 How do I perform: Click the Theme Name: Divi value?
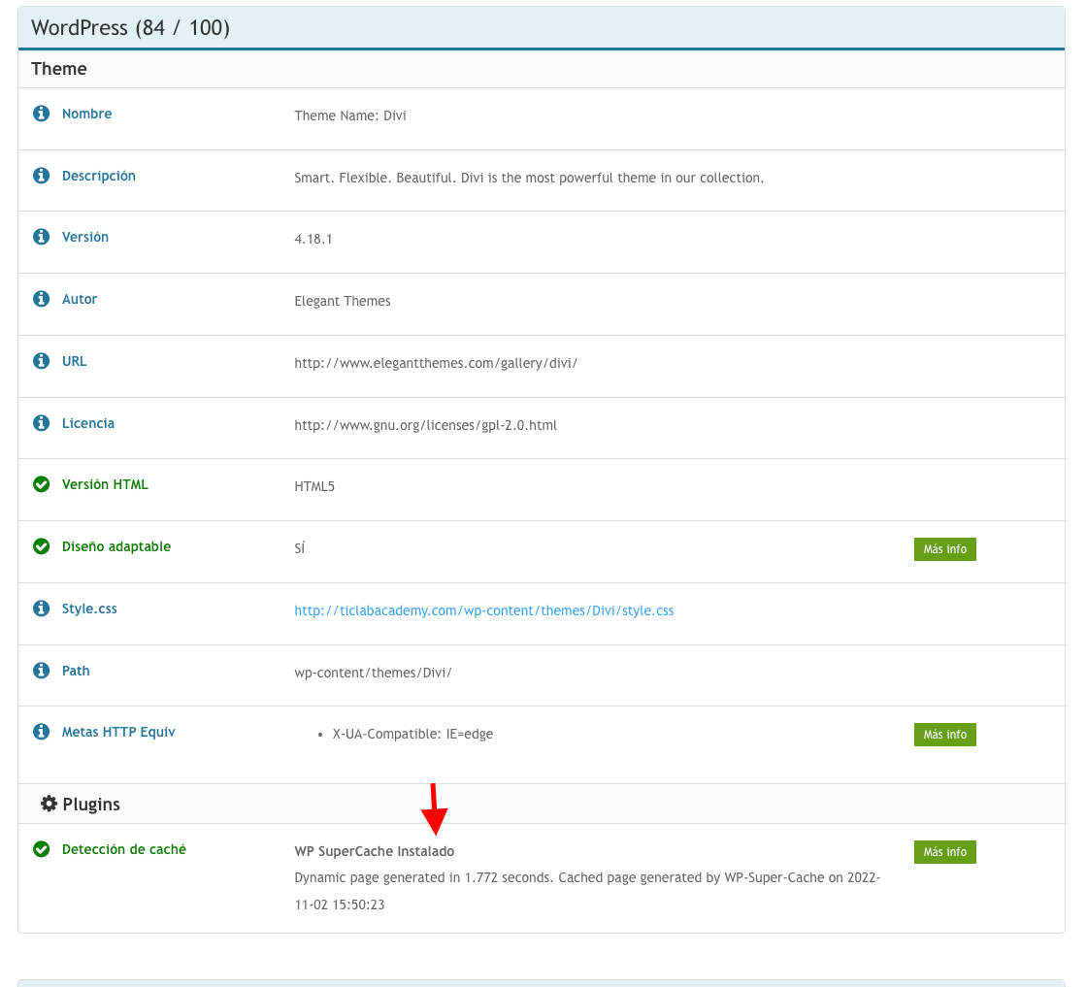click(350, 115)
